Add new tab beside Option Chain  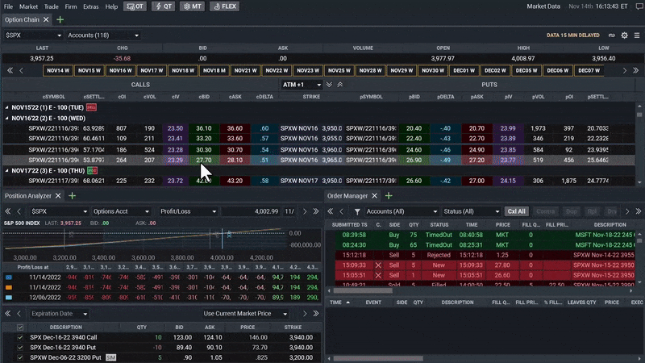pos(60,19)
